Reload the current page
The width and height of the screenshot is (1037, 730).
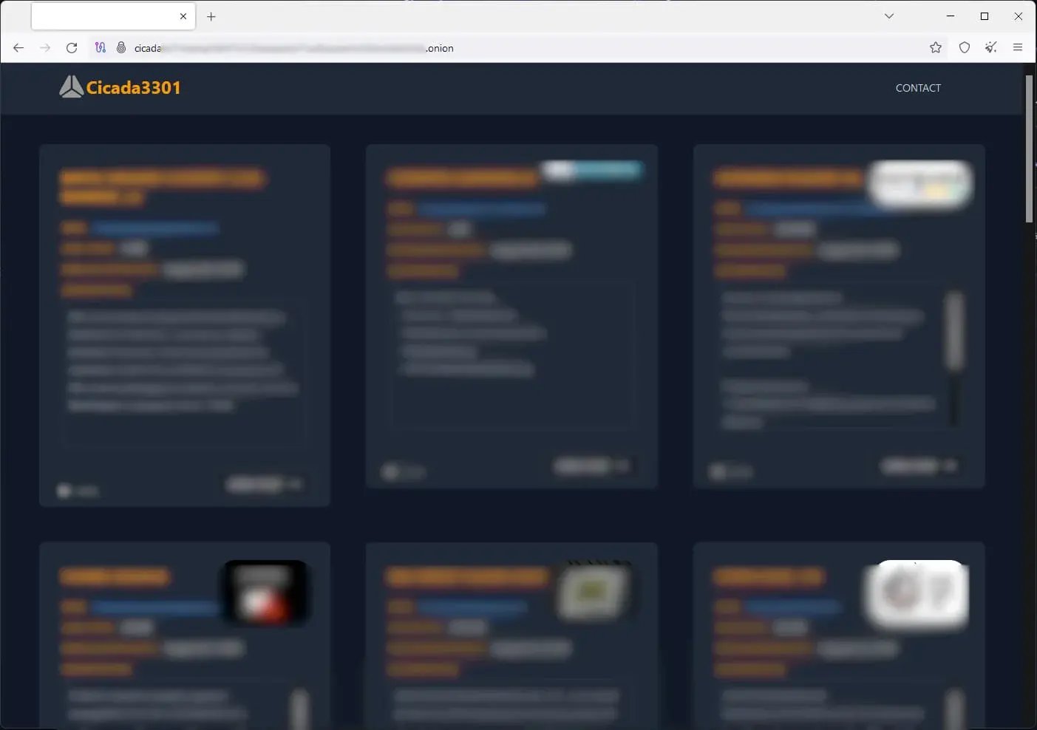click(72, 48)
